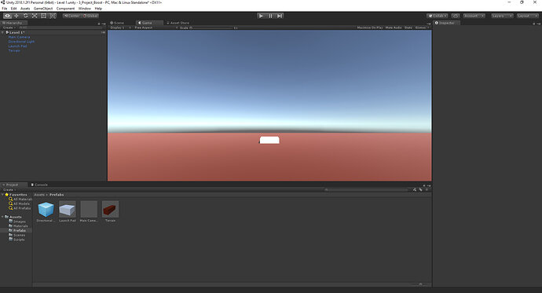542x293 pixels.
Task: Open the GameObject menu
Action: coord(43,9)
